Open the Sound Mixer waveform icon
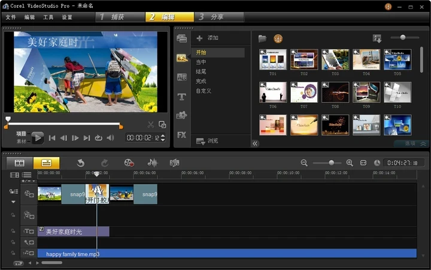The image size is (431, 270). click(153, 162)
